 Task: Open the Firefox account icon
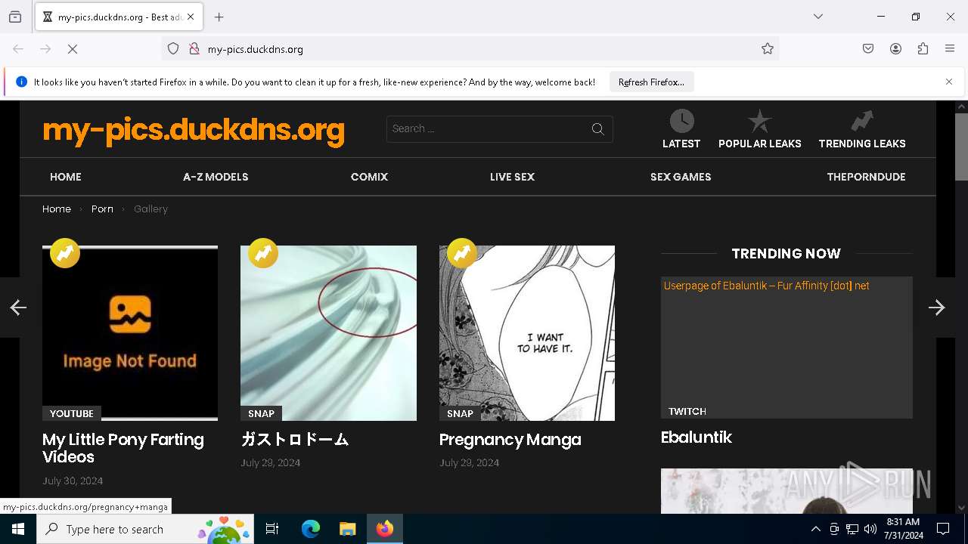pos(895,49)
